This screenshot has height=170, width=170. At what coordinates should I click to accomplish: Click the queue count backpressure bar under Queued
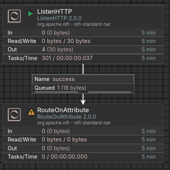[56, 92]
